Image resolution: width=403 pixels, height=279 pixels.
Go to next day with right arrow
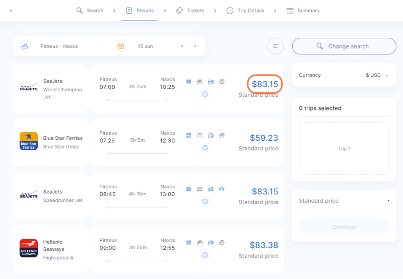(194, 46)
